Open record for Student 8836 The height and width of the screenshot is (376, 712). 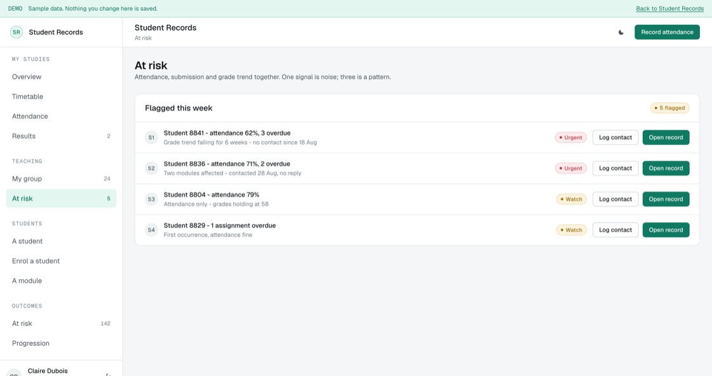point(666,168)
